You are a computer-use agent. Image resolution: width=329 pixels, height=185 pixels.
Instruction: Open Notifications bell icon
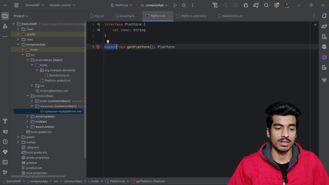(x=324, y=16)
